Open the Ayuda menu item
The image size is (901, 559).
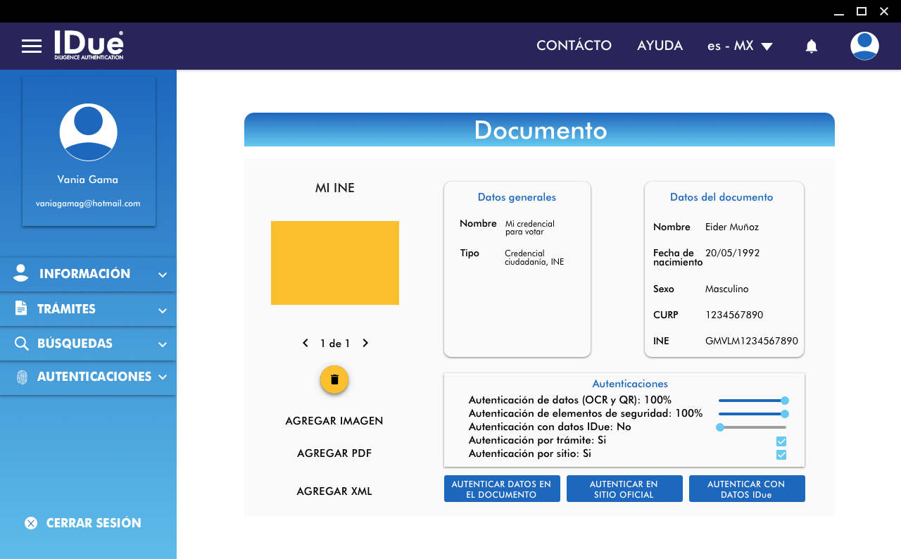[660, 46]
